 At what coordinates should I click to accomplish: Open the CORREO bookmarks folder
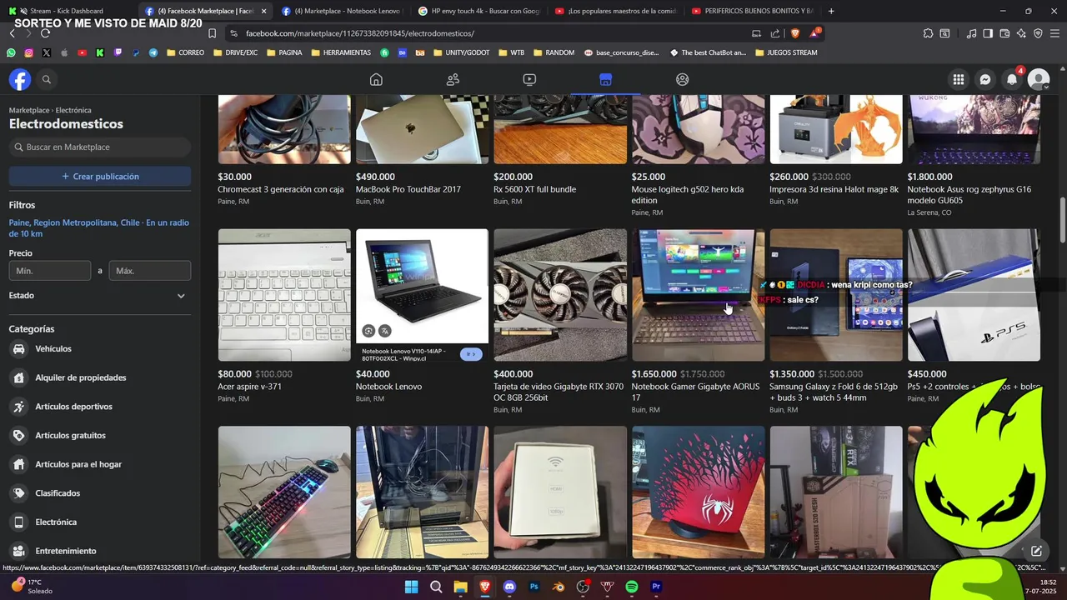point(185,52)
